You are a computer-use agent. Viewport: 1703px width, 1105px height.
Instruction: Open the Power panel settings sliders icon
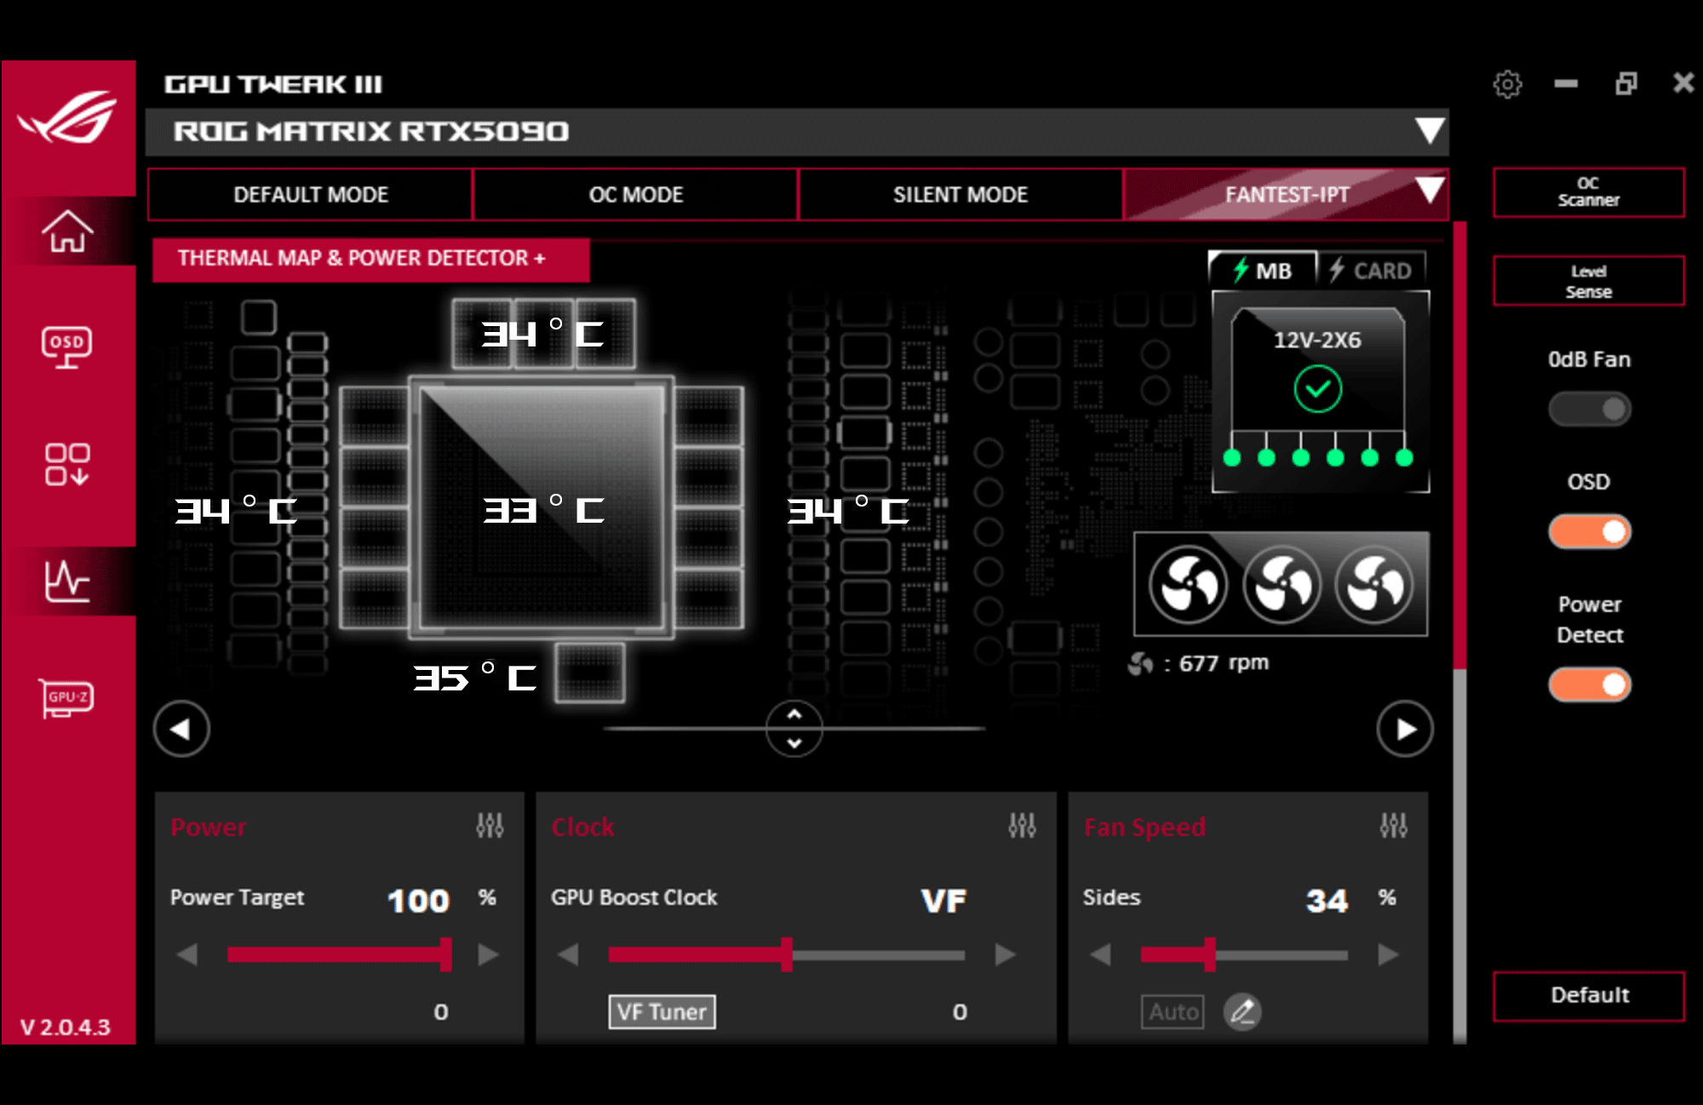tap(491, 824)
